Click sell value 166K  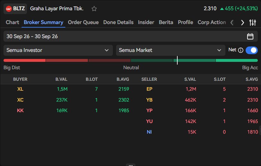(x=190, y=111)
